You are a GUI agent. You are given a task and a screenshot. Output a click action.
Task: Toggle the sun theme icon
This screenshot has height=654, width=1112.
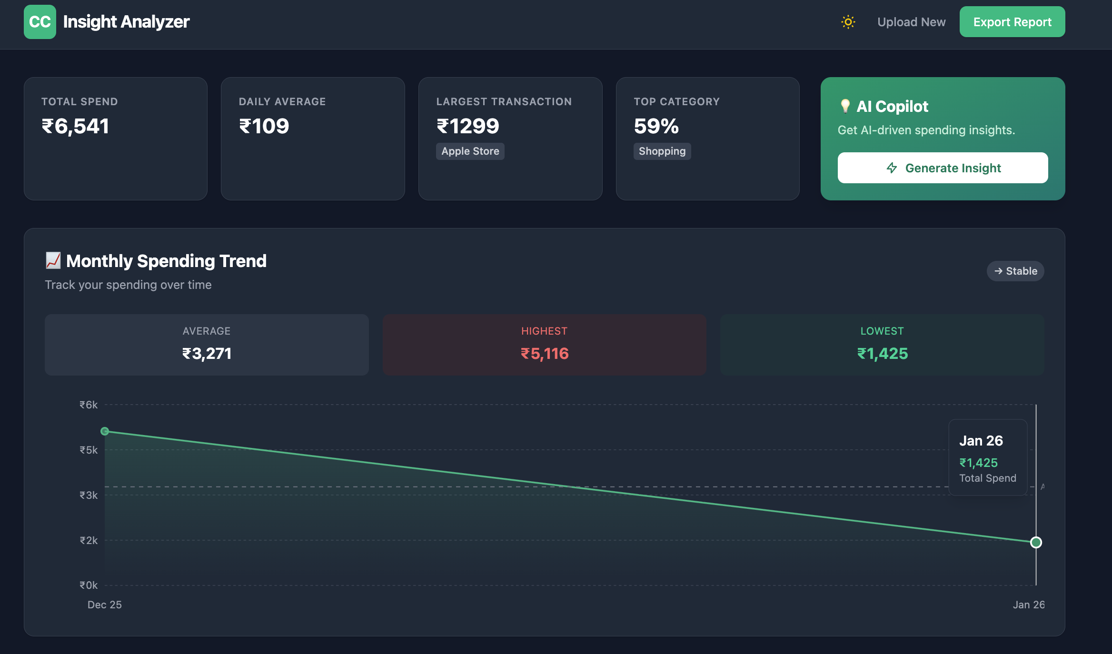coord(848,22)
